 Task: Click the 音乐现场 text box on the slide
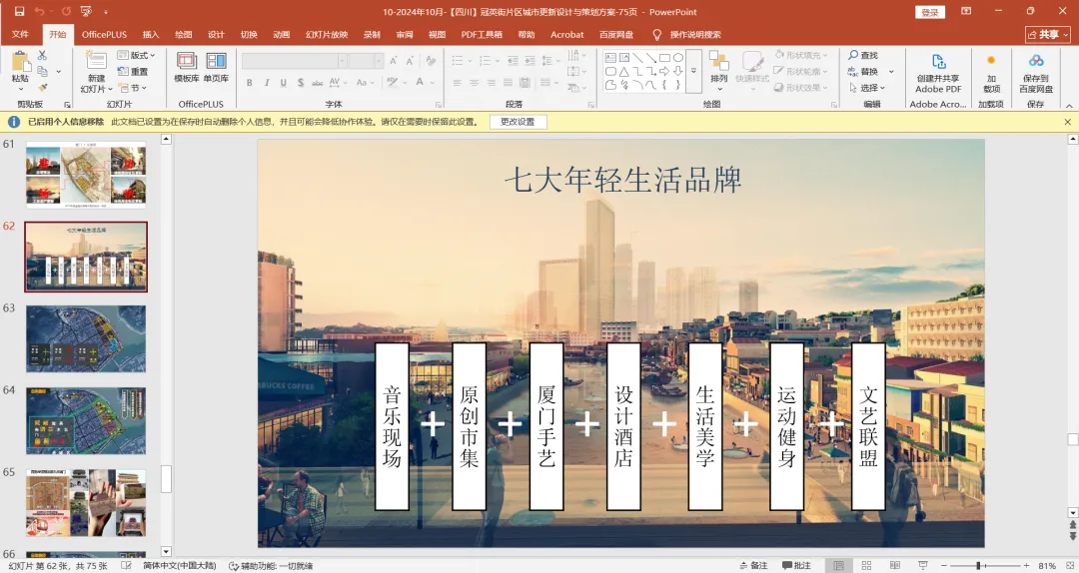(x=393, y=426)
